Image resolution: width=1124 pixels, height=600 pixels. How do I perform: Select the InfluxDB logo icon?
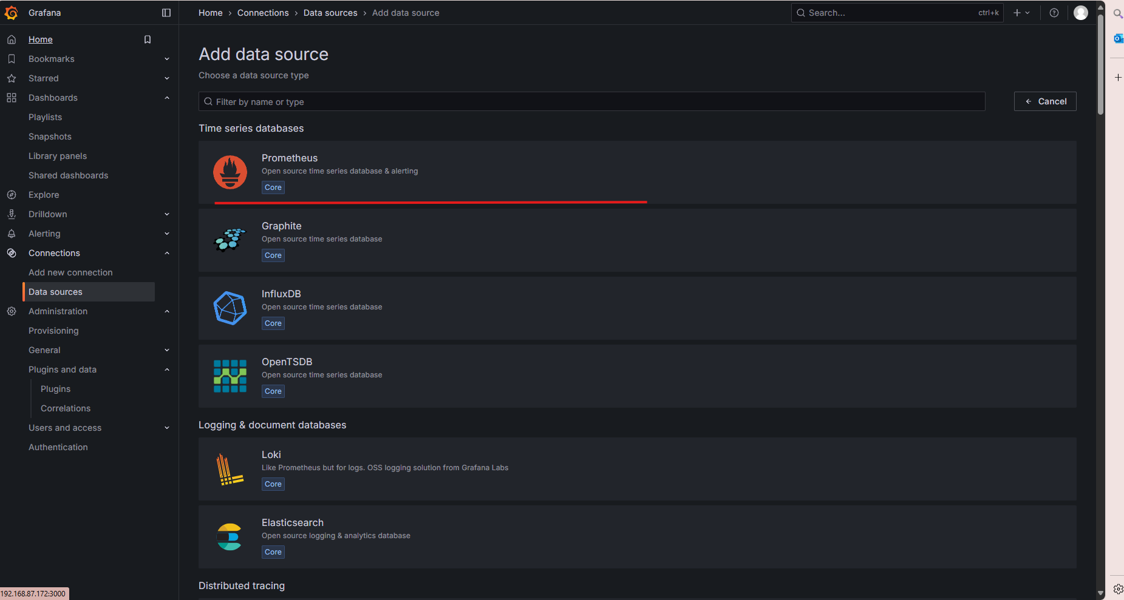[x=230, y=308]
